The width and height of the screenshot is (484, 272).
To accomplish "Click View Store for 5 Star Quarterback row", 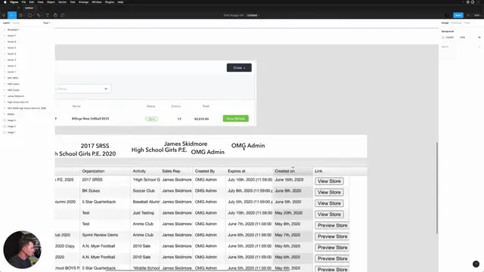I will 329,203.
